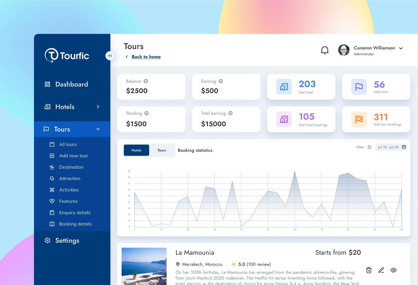Viewport: 418px width, 285px height.
Task: Click the notification bell icon
Action: click(x=325, y=50)
